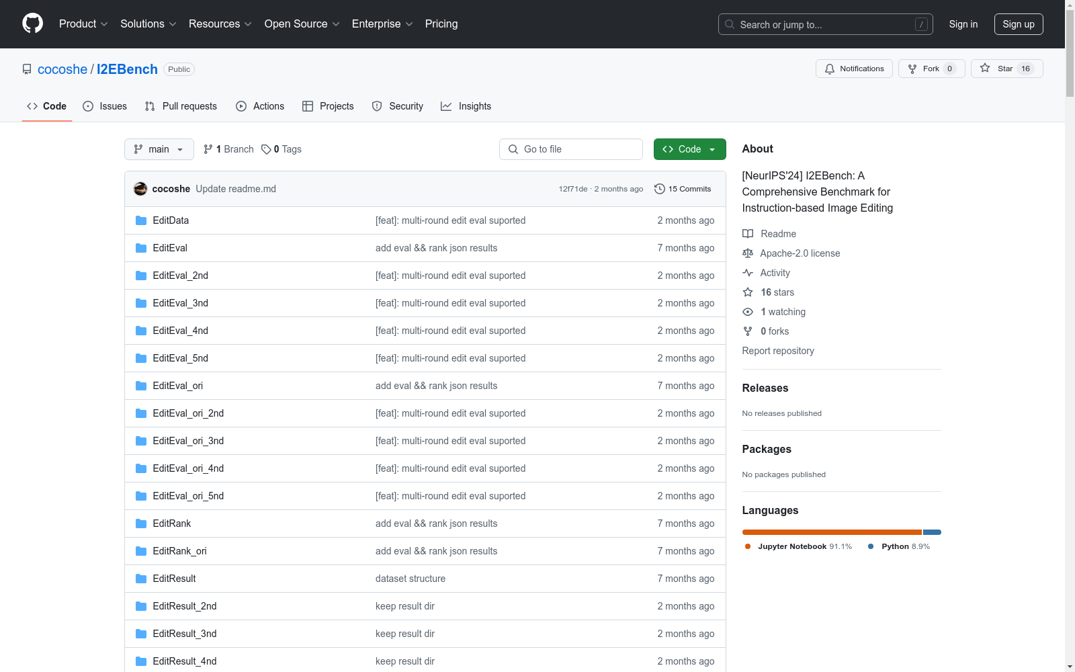Click the folder icon for EditData

pyautogui.click(x=141, y=220)
